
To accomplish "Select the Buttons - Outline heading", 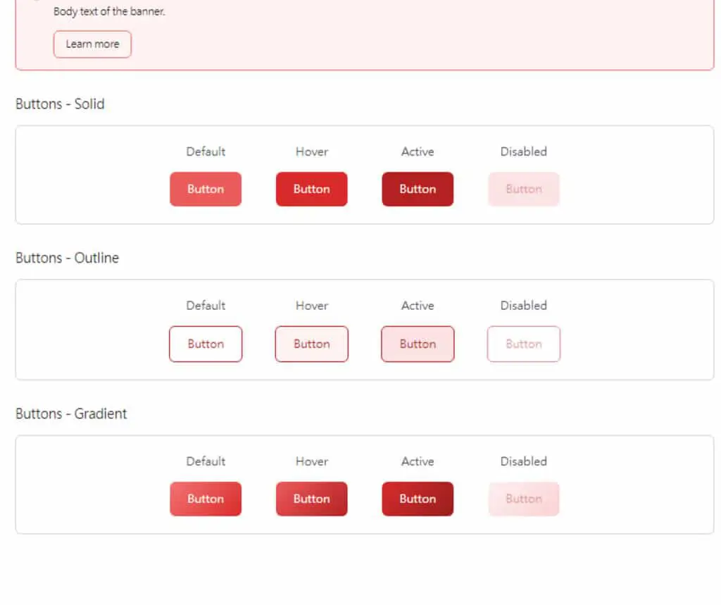I will pyautogui.click(x=67, y=258).
